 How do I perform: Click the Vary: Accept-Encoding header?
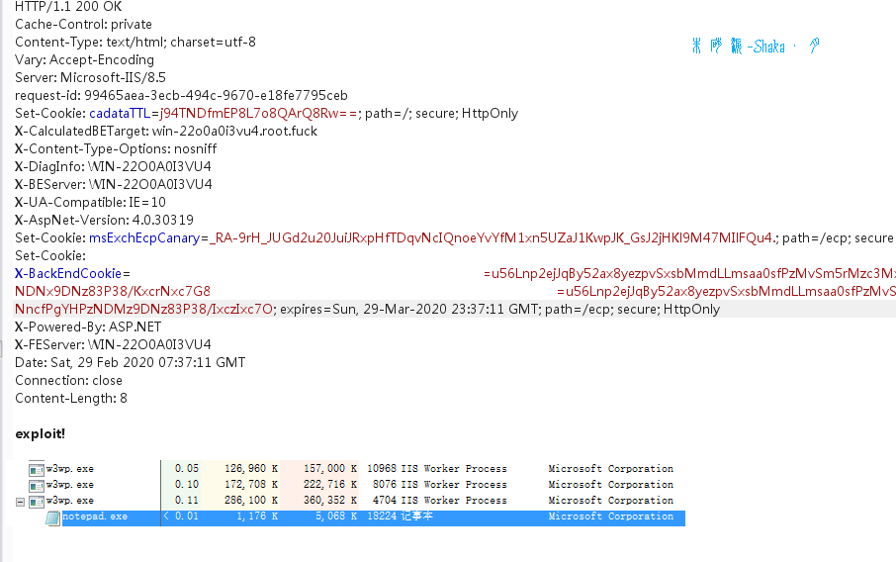[x=85, y=60]
